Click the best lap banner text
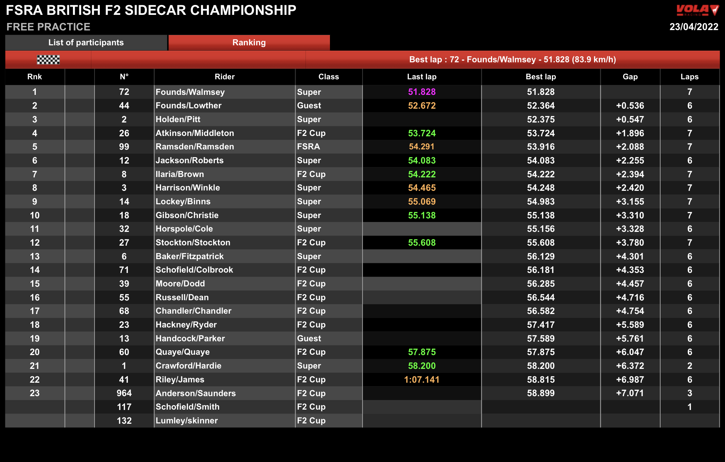 pyautogui.click(x=513, y=59)
